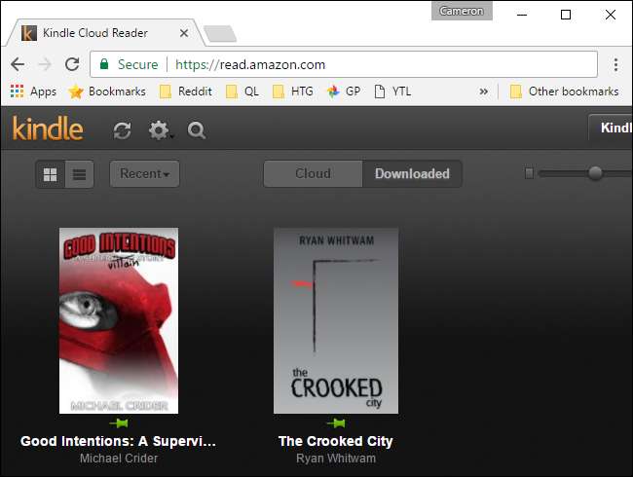The image size is (633, 477).
Task: Open the Kindle settings gear menu
Action: [x=161, y=130]
